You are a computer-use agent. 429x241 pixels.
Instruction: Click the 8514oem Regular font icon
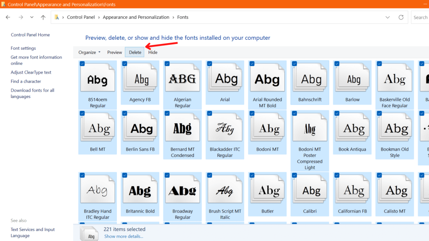[x=98, y=77]
